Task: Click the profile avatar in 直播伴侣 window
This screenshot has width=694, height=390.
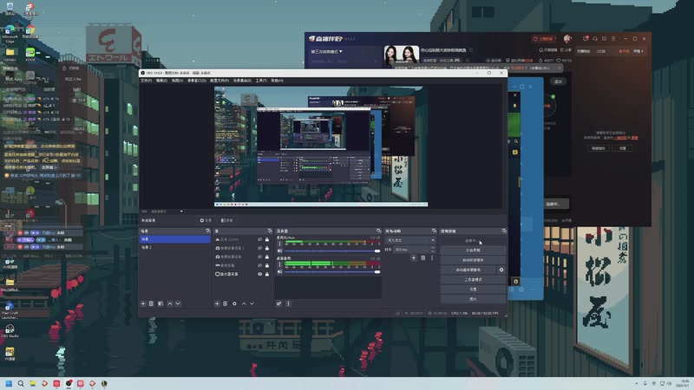Action: [x=567, y=39]
